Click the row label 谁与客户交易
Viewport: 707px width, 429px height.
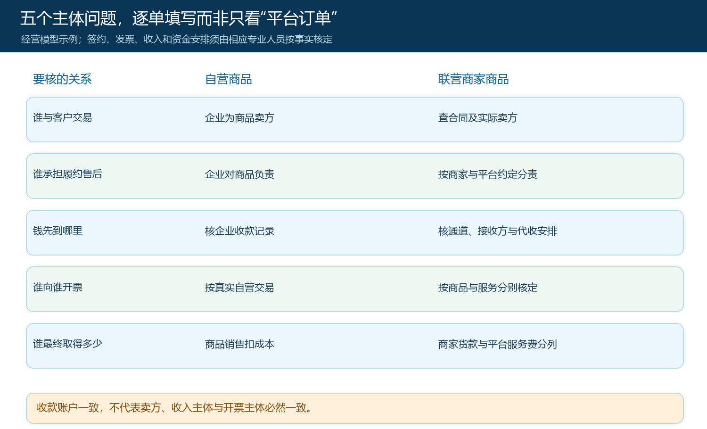tap(62, 117)
